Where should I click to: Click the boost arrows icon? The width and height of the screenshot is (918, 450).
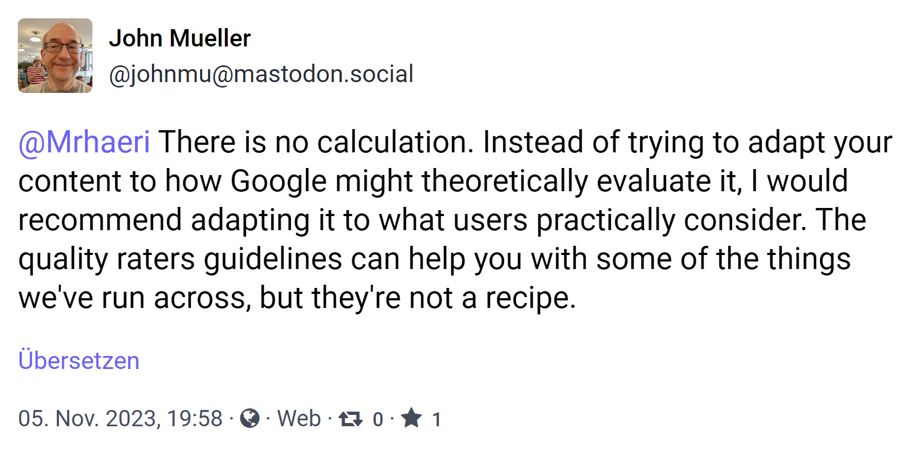click(x=350, y=419)
